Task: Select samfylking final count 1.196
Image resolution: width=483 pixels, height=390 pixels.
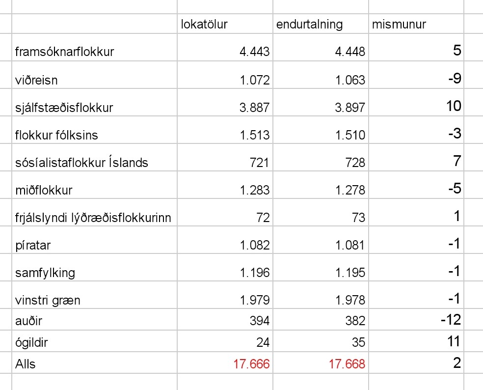Action: (x=225, y=267)
